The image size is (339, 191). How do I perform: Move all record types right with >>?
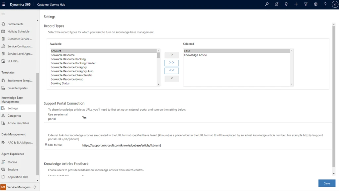(x=171, y=63)
